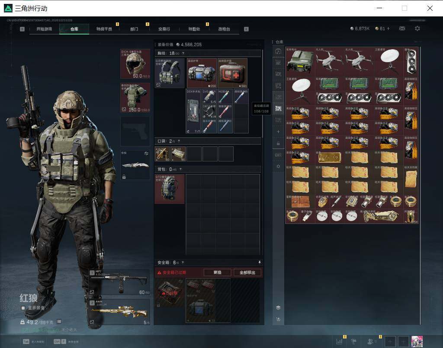Select the first bullet stack in 口袋
Screen dimensions: 443x348
click(x=163, y=154)
